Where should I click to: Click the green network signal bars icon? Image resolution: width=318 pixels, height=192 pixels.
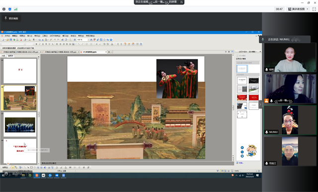(15, 9)
